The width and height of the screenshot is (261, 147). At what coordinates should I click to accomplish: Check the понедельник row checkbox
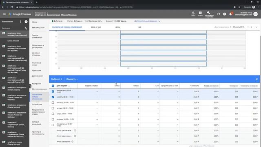pyautogui.click(x=53, y=125)
